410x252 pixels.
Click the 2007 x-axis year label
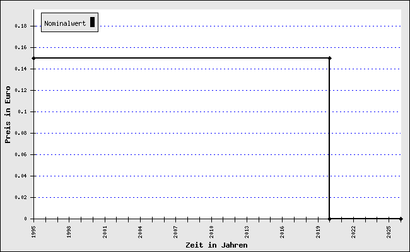[176, 231]
